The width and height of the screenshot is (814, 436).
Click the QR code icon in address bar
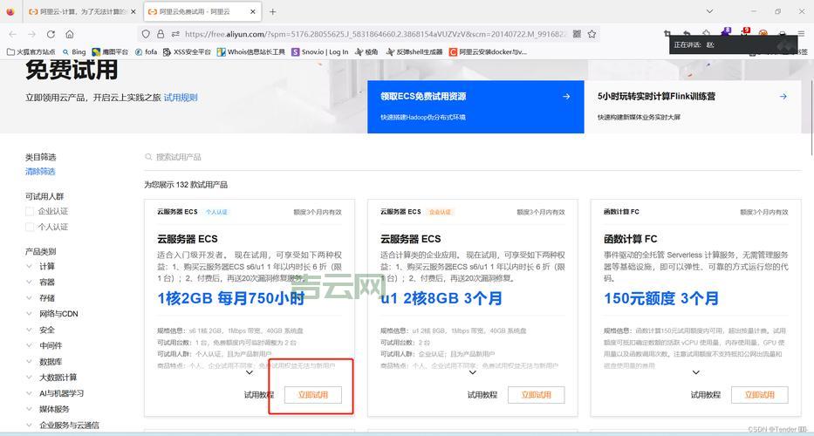coord(577,34)
